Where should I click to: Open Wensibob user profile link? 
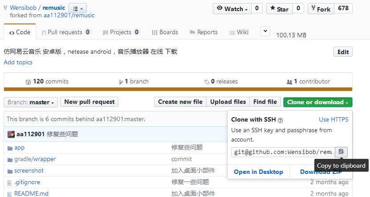[x=23, y=8]
